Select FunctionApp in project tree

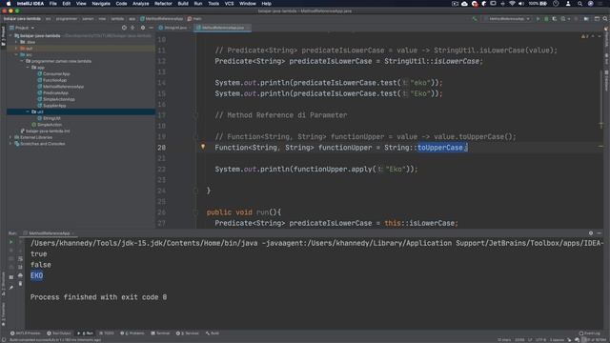click(x=52, y=80)
